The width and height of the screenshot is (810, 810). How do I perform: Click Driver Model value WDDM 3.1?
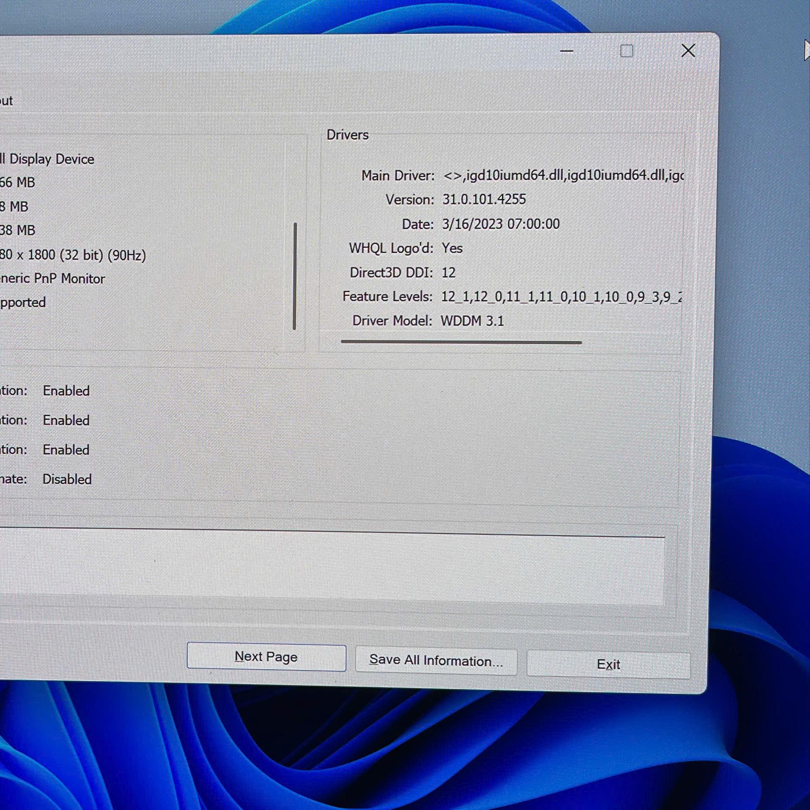coord(472,321)
